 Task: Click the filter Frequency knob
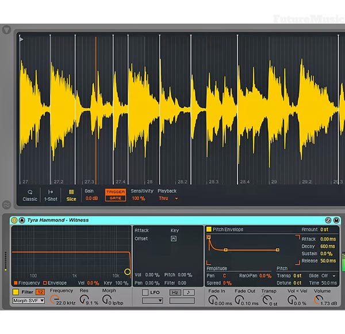pyautogui.click(x=54, y=300)
